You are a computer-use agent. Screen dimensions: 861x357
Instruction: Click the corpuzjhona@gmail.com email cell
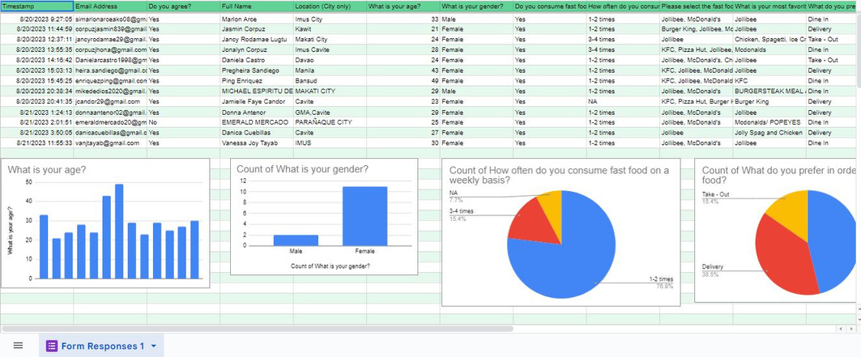tap(110, 49)
